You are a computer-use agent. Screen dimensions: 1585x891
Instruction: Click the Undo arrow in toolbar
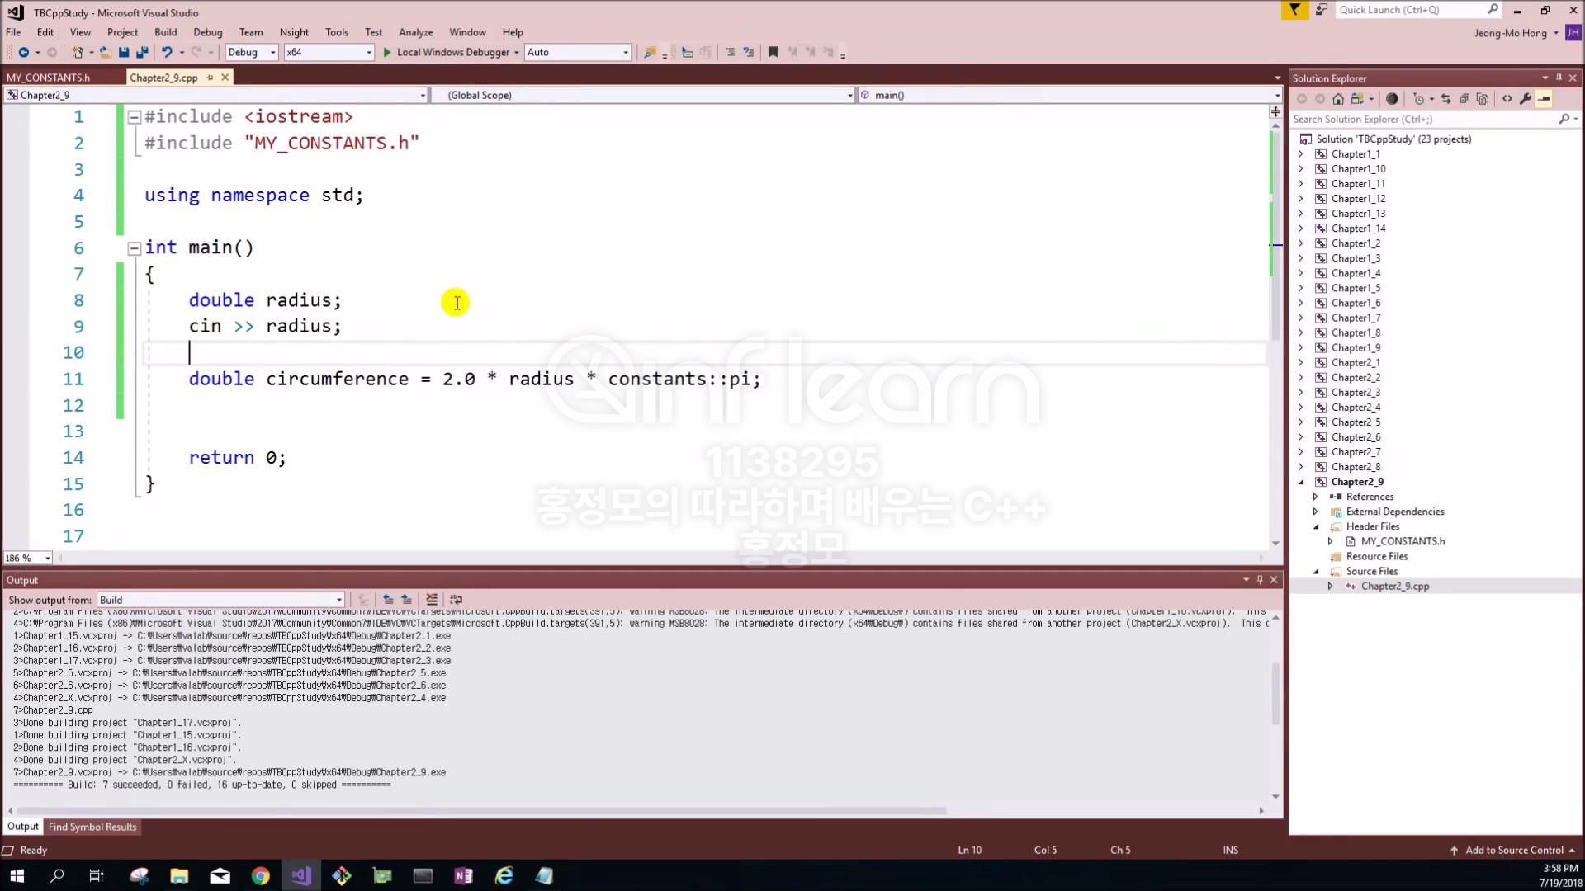[167, 52]
